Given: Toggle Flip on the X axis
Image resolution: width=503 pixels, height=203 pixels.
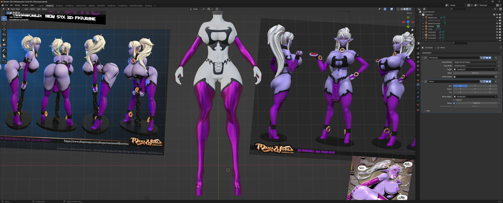Looking at the screenshot, I should tap(460, 92).
